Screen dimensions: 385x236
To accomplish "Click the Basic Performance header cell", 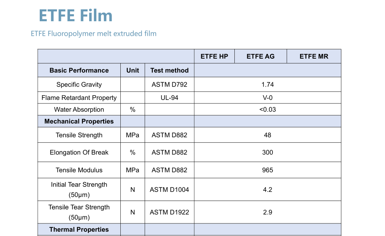I will [x=79, y=70].
